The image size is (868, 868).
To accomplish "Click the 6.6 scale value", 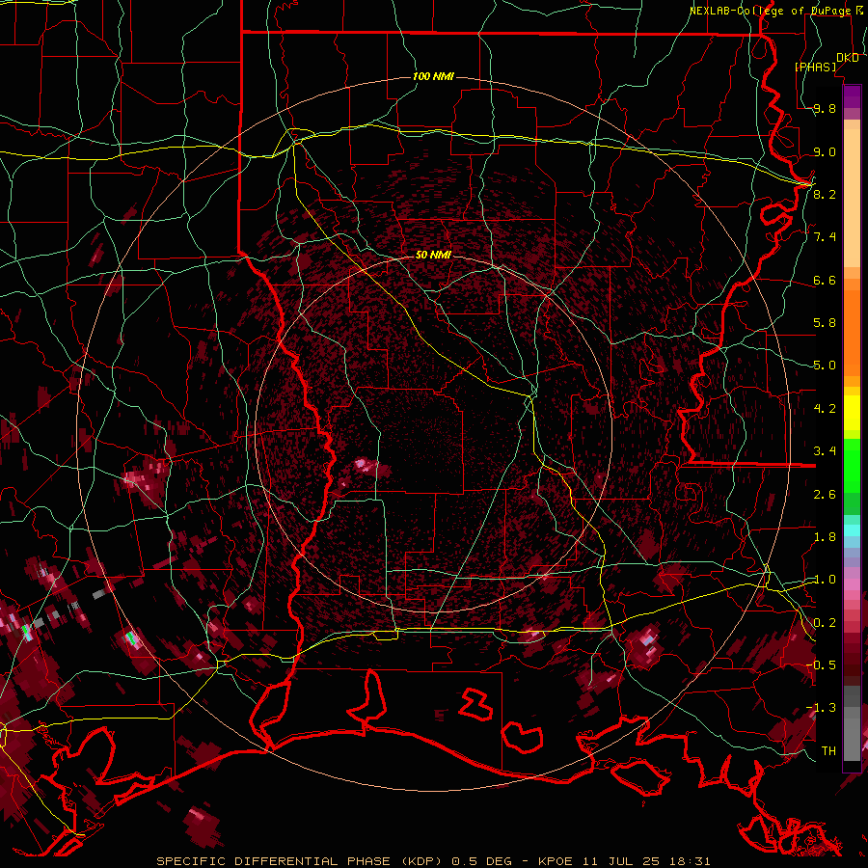I will click(825, 280).
